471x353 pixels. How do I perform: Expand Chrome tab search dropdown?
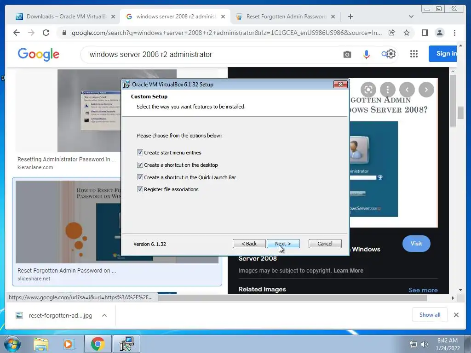(411, 17)
